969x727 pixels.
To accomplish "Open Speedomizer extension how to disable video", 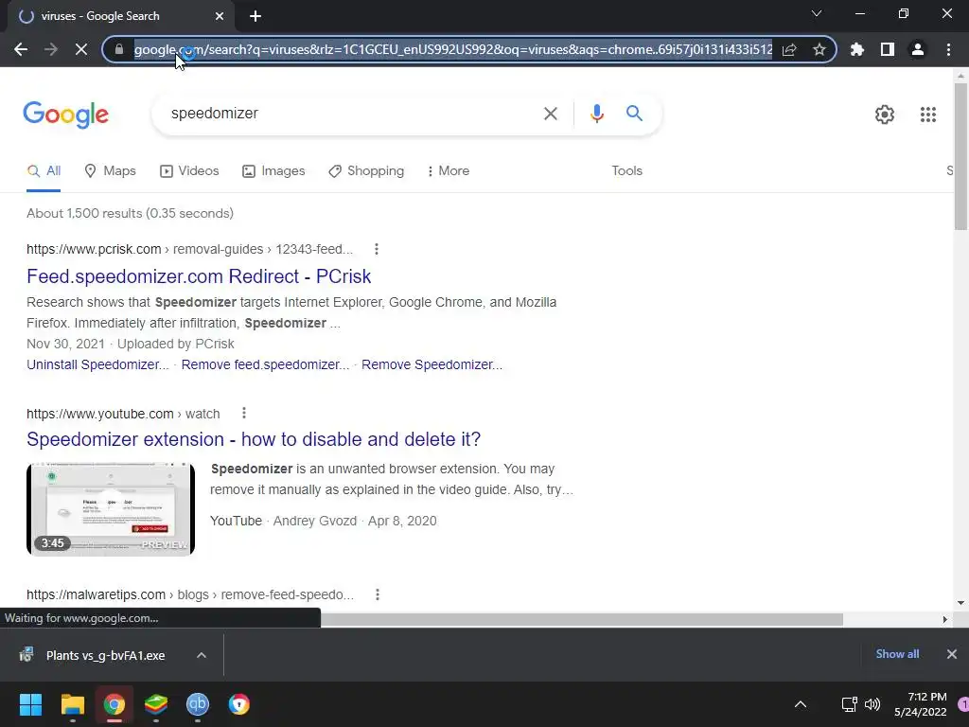I will pos(254,439).
